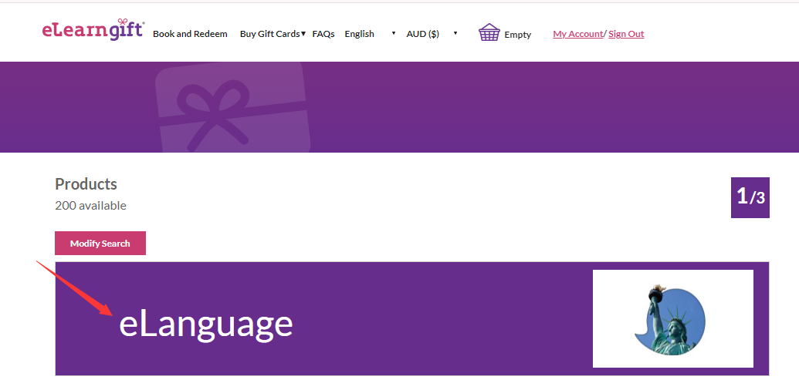Open Book and Redeem page
The image size is (799, 380).
190,34
